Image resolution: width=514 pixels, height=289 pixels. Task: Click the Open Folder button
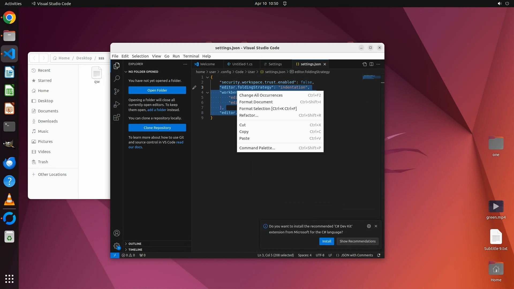[x=157, y=90]
